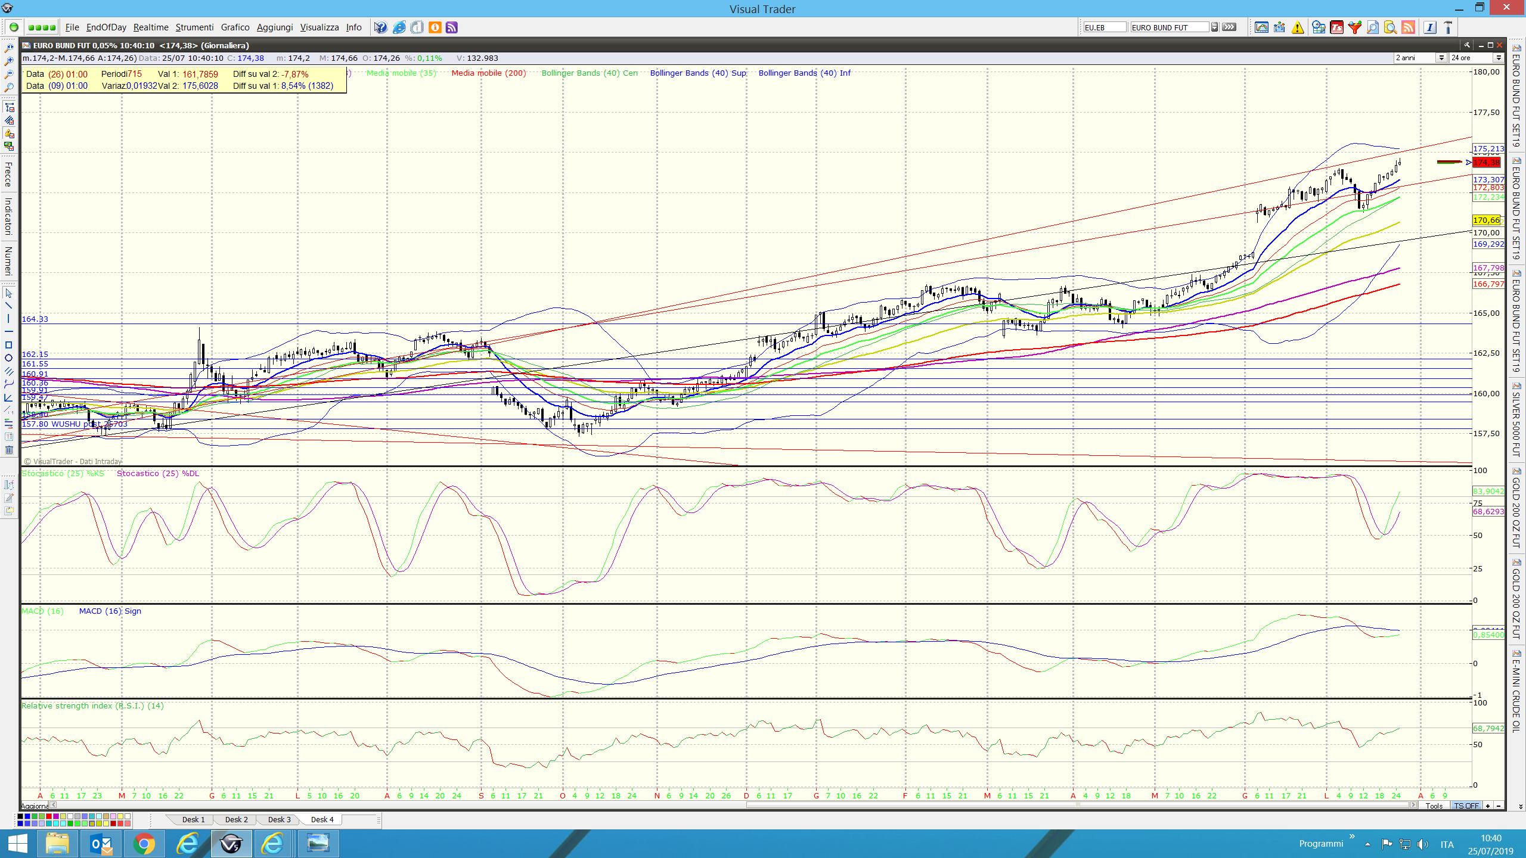
Task: Expand the '24 ore' session dropdown
Action: click(x=1498, y=58)
